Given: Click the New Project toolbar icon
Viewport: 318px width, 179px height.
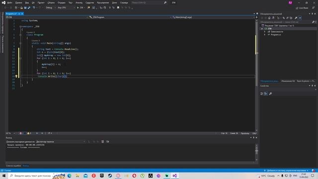Looking at the screenshot, I should (x=16, y=8).
